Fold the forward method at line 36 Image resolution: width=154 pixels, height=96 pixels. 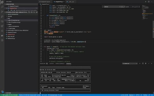click(43, 15)
